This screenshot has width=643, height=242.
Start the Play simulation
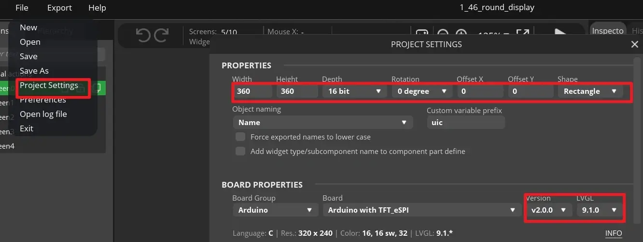coord(560,34)
